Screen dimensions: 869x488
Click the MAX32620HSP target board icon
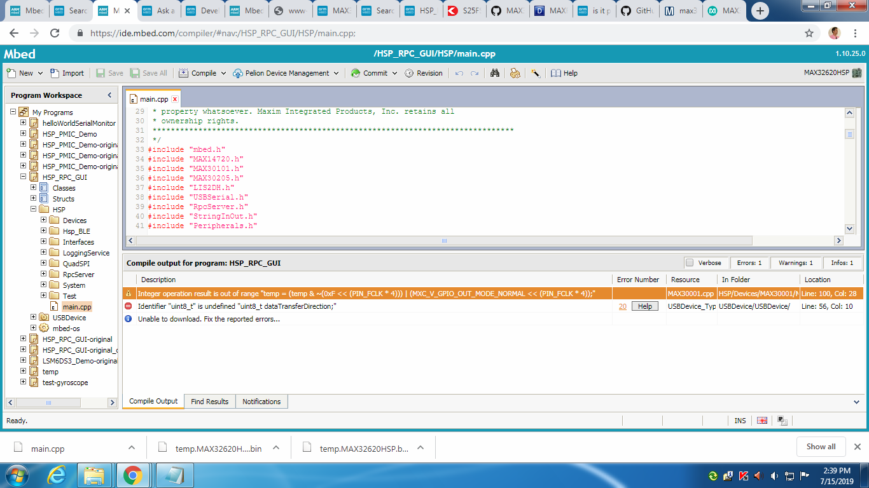857,73
